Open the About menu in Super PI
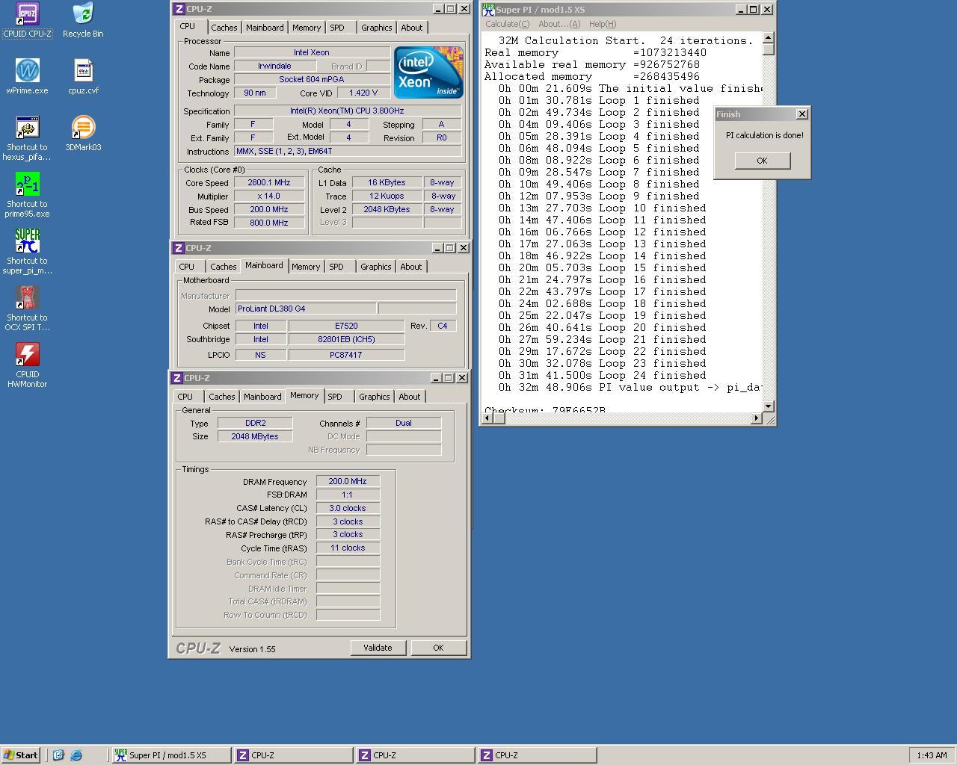The image size is (957, 765). click(559, 24)
